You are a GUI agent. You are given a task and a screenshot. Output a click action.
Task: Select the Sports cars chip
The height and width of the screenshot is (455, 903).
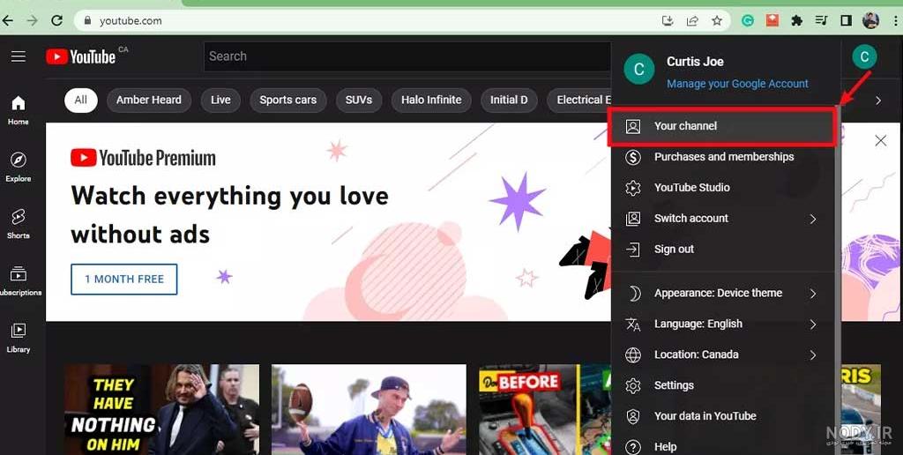point(288,101)
